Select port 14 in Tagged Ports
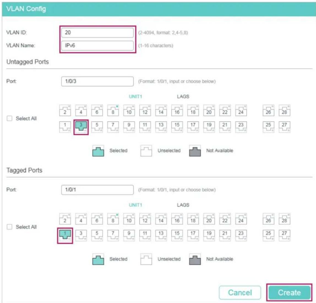This screenshot has height=303, width=316. (161, 219)
